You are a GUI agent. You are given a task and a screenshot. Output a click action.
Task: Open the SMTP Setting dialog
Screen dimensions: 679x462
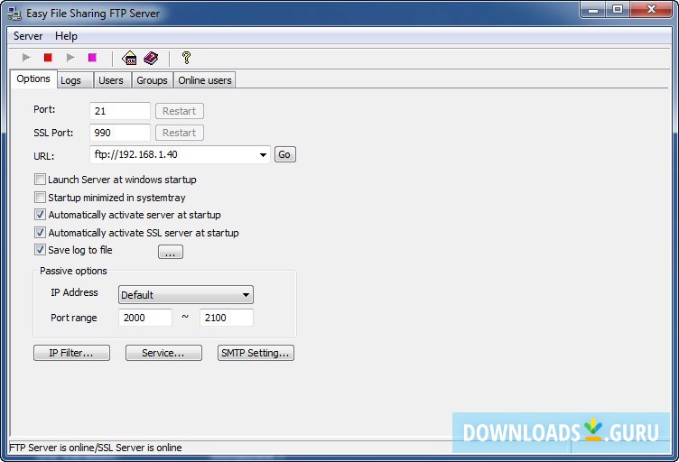click(256, 353)
